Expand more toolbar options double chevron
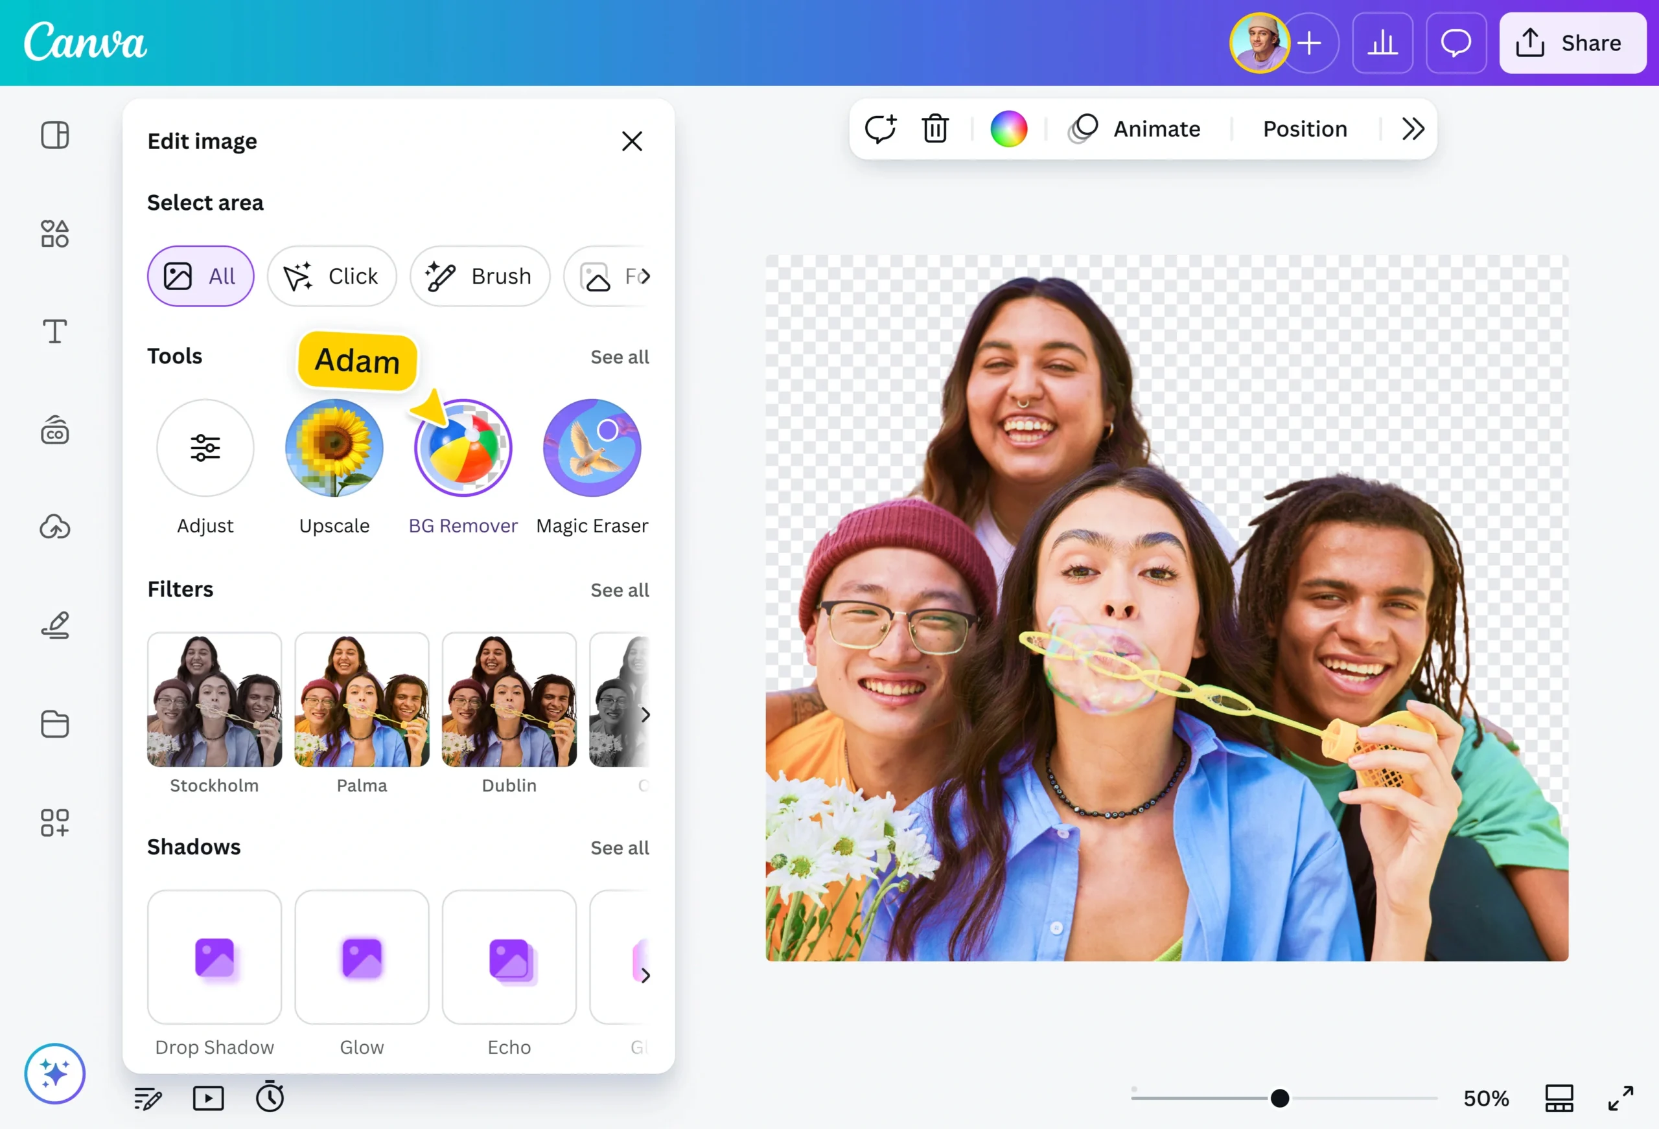1659x1129 pixels. tap(1413, 128)
